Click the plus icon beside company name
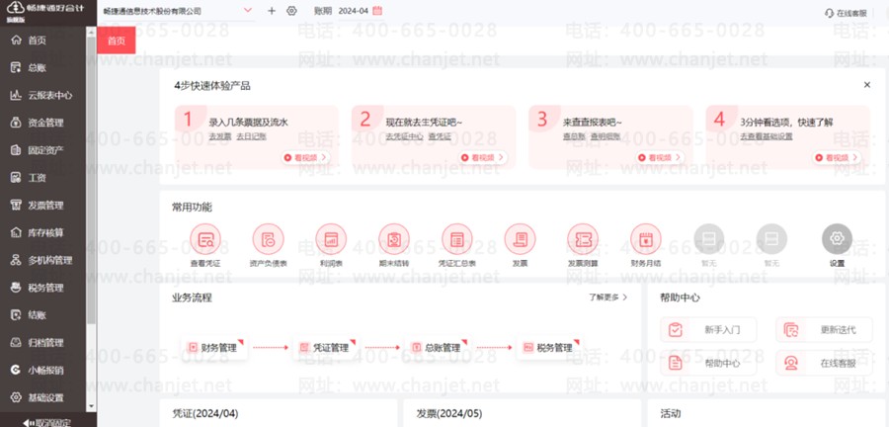This screenshot has width=889, height=427. [x=272, y=11]
